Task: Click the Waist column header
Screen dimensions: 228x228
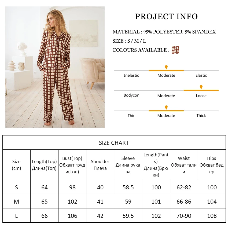Action: [x=184, y=165]
